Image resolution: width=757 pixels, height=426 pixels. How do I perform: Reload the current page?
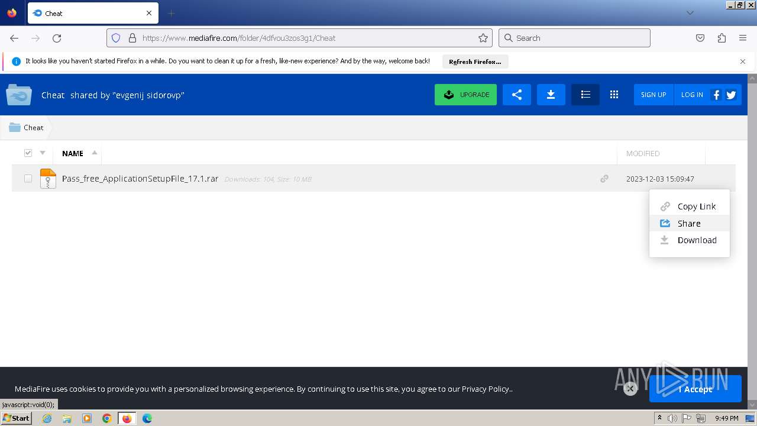(57, 38)
